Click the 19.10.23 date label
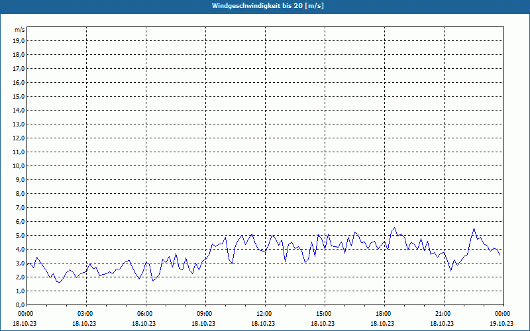Screen dimensions: 530x331 point(502,323)
